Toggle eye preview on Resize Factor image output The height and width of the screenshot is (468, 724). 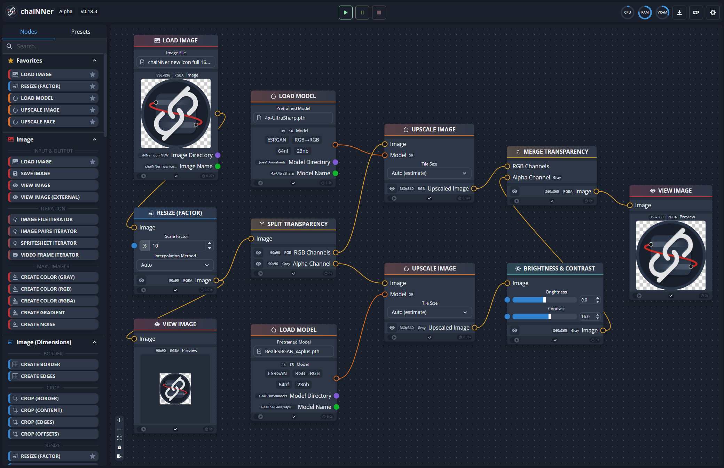pyautogui.click(x=141, y=280)
